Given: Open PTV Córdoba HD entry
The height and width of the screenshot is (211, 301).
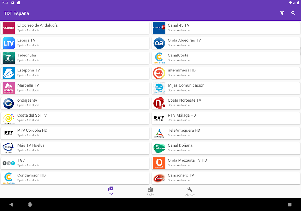Looking at the screenshot, I should point(75,133).
